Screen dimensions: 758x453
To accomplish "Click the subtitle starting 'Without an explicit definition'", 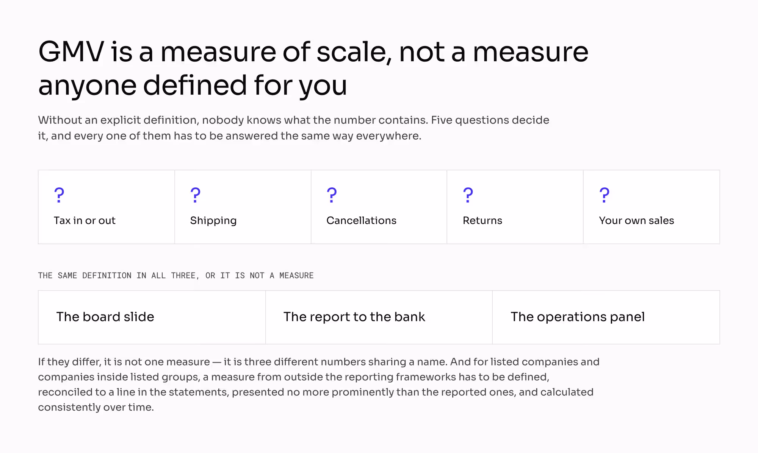I will [x=294, y=128].
